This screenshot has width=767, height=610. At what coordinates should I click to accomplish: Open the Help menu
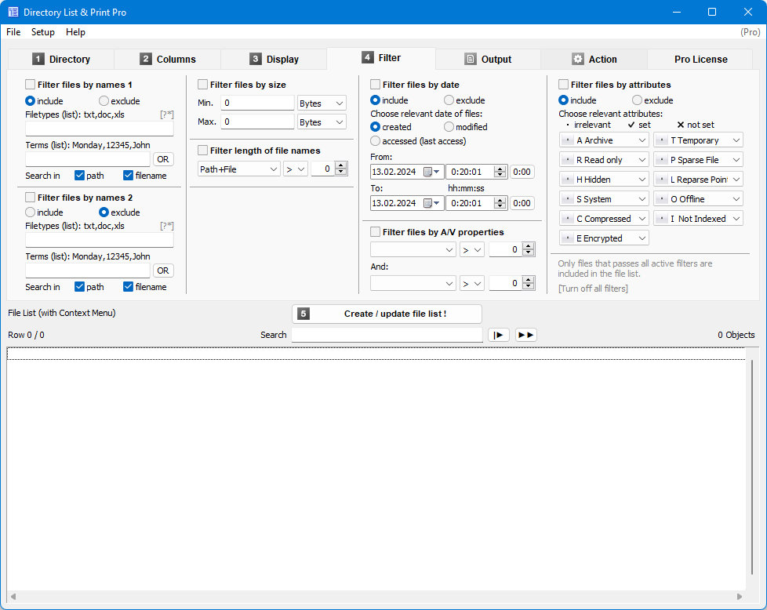click(x=75, y=32)
